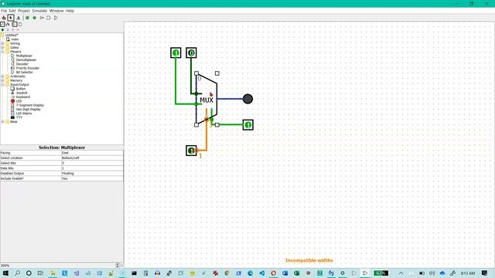The image size is (495, 278).
Task: Select the main circuit entry
Action: [15, 39]
